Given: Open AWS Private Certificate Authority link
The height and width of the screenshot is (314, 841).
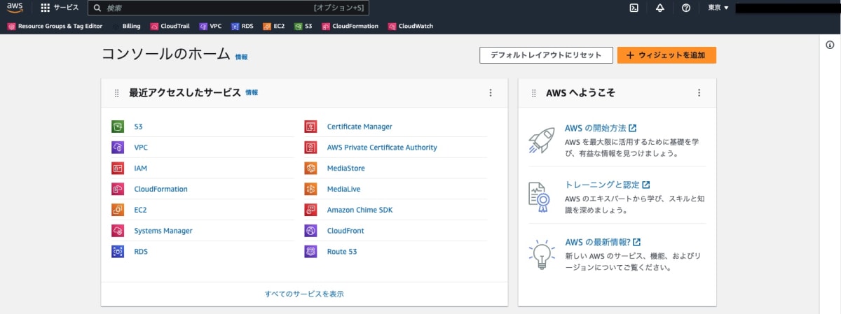Looking at the screenshot, I should click(x=382, y=148).
